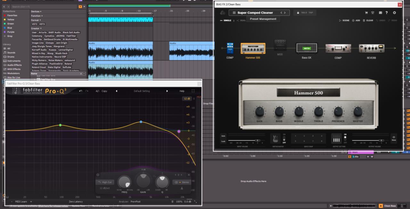Toggle the tempo lock icon
Screen dimensions: 410x209
point(298,13)
